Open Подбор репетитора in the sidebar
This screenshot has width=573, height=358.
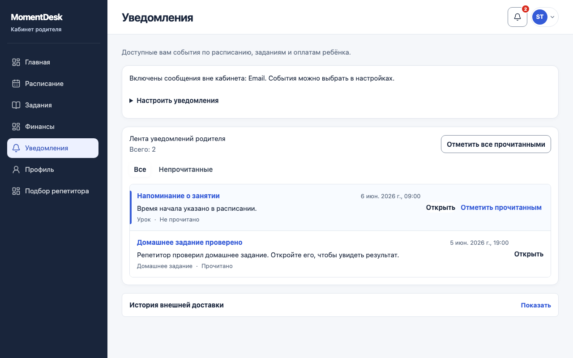pyautogui.click(x=53, y=191)
